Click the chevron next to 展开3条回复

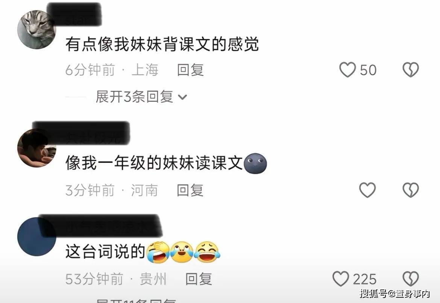(x=182, y=97)
